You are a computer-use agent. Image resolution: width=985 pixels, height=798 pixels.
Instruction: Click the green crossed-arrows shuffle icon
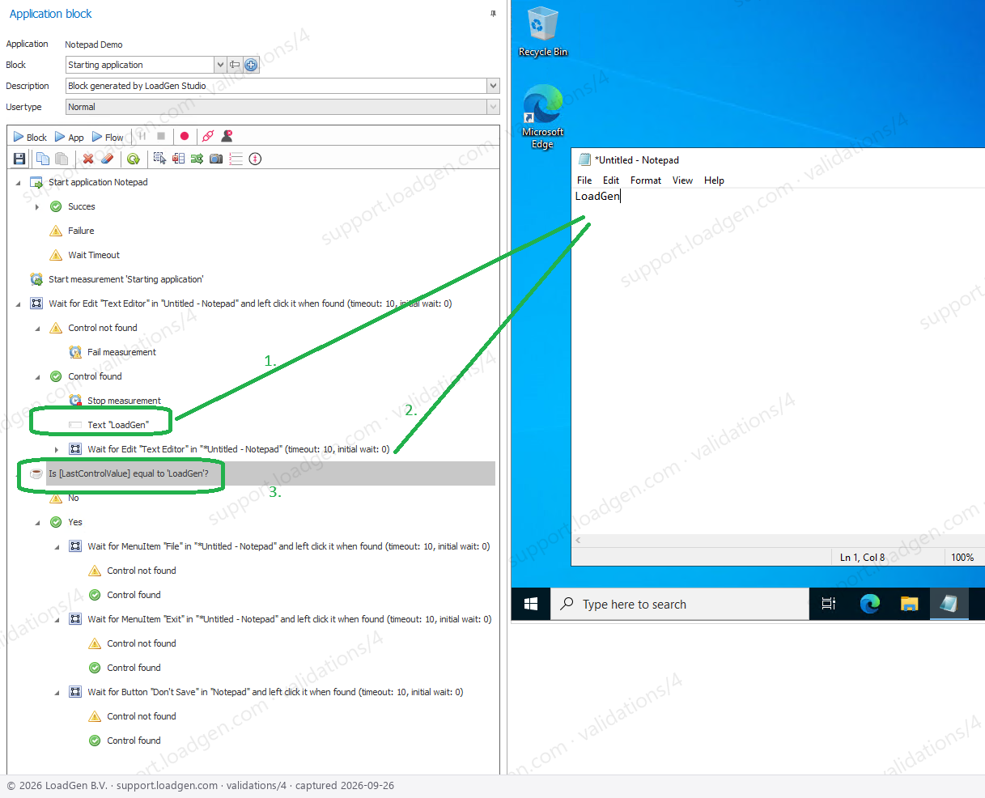click(197, 159)
